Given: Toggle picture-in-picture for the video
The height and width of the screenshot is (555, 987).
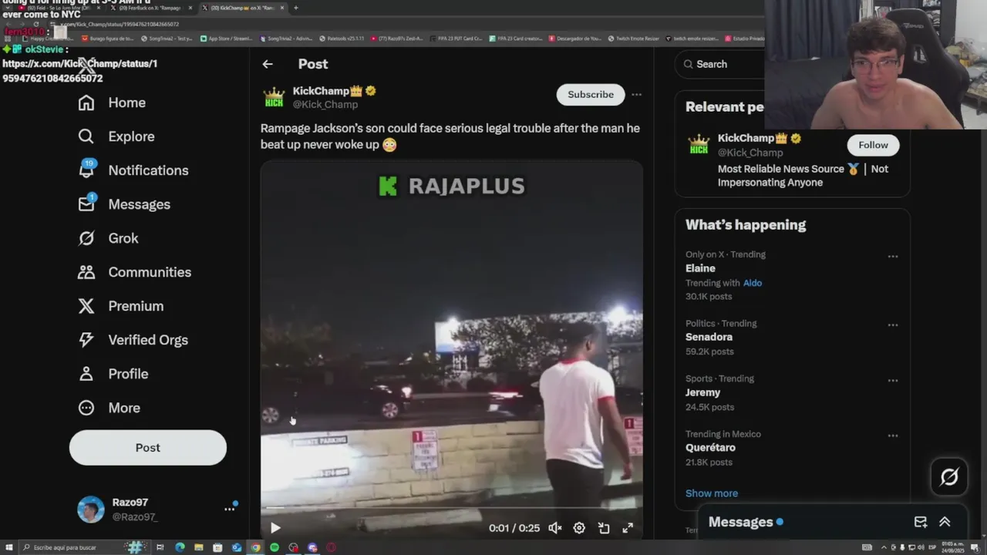Looking at the screenshot, I should point(604,528).
